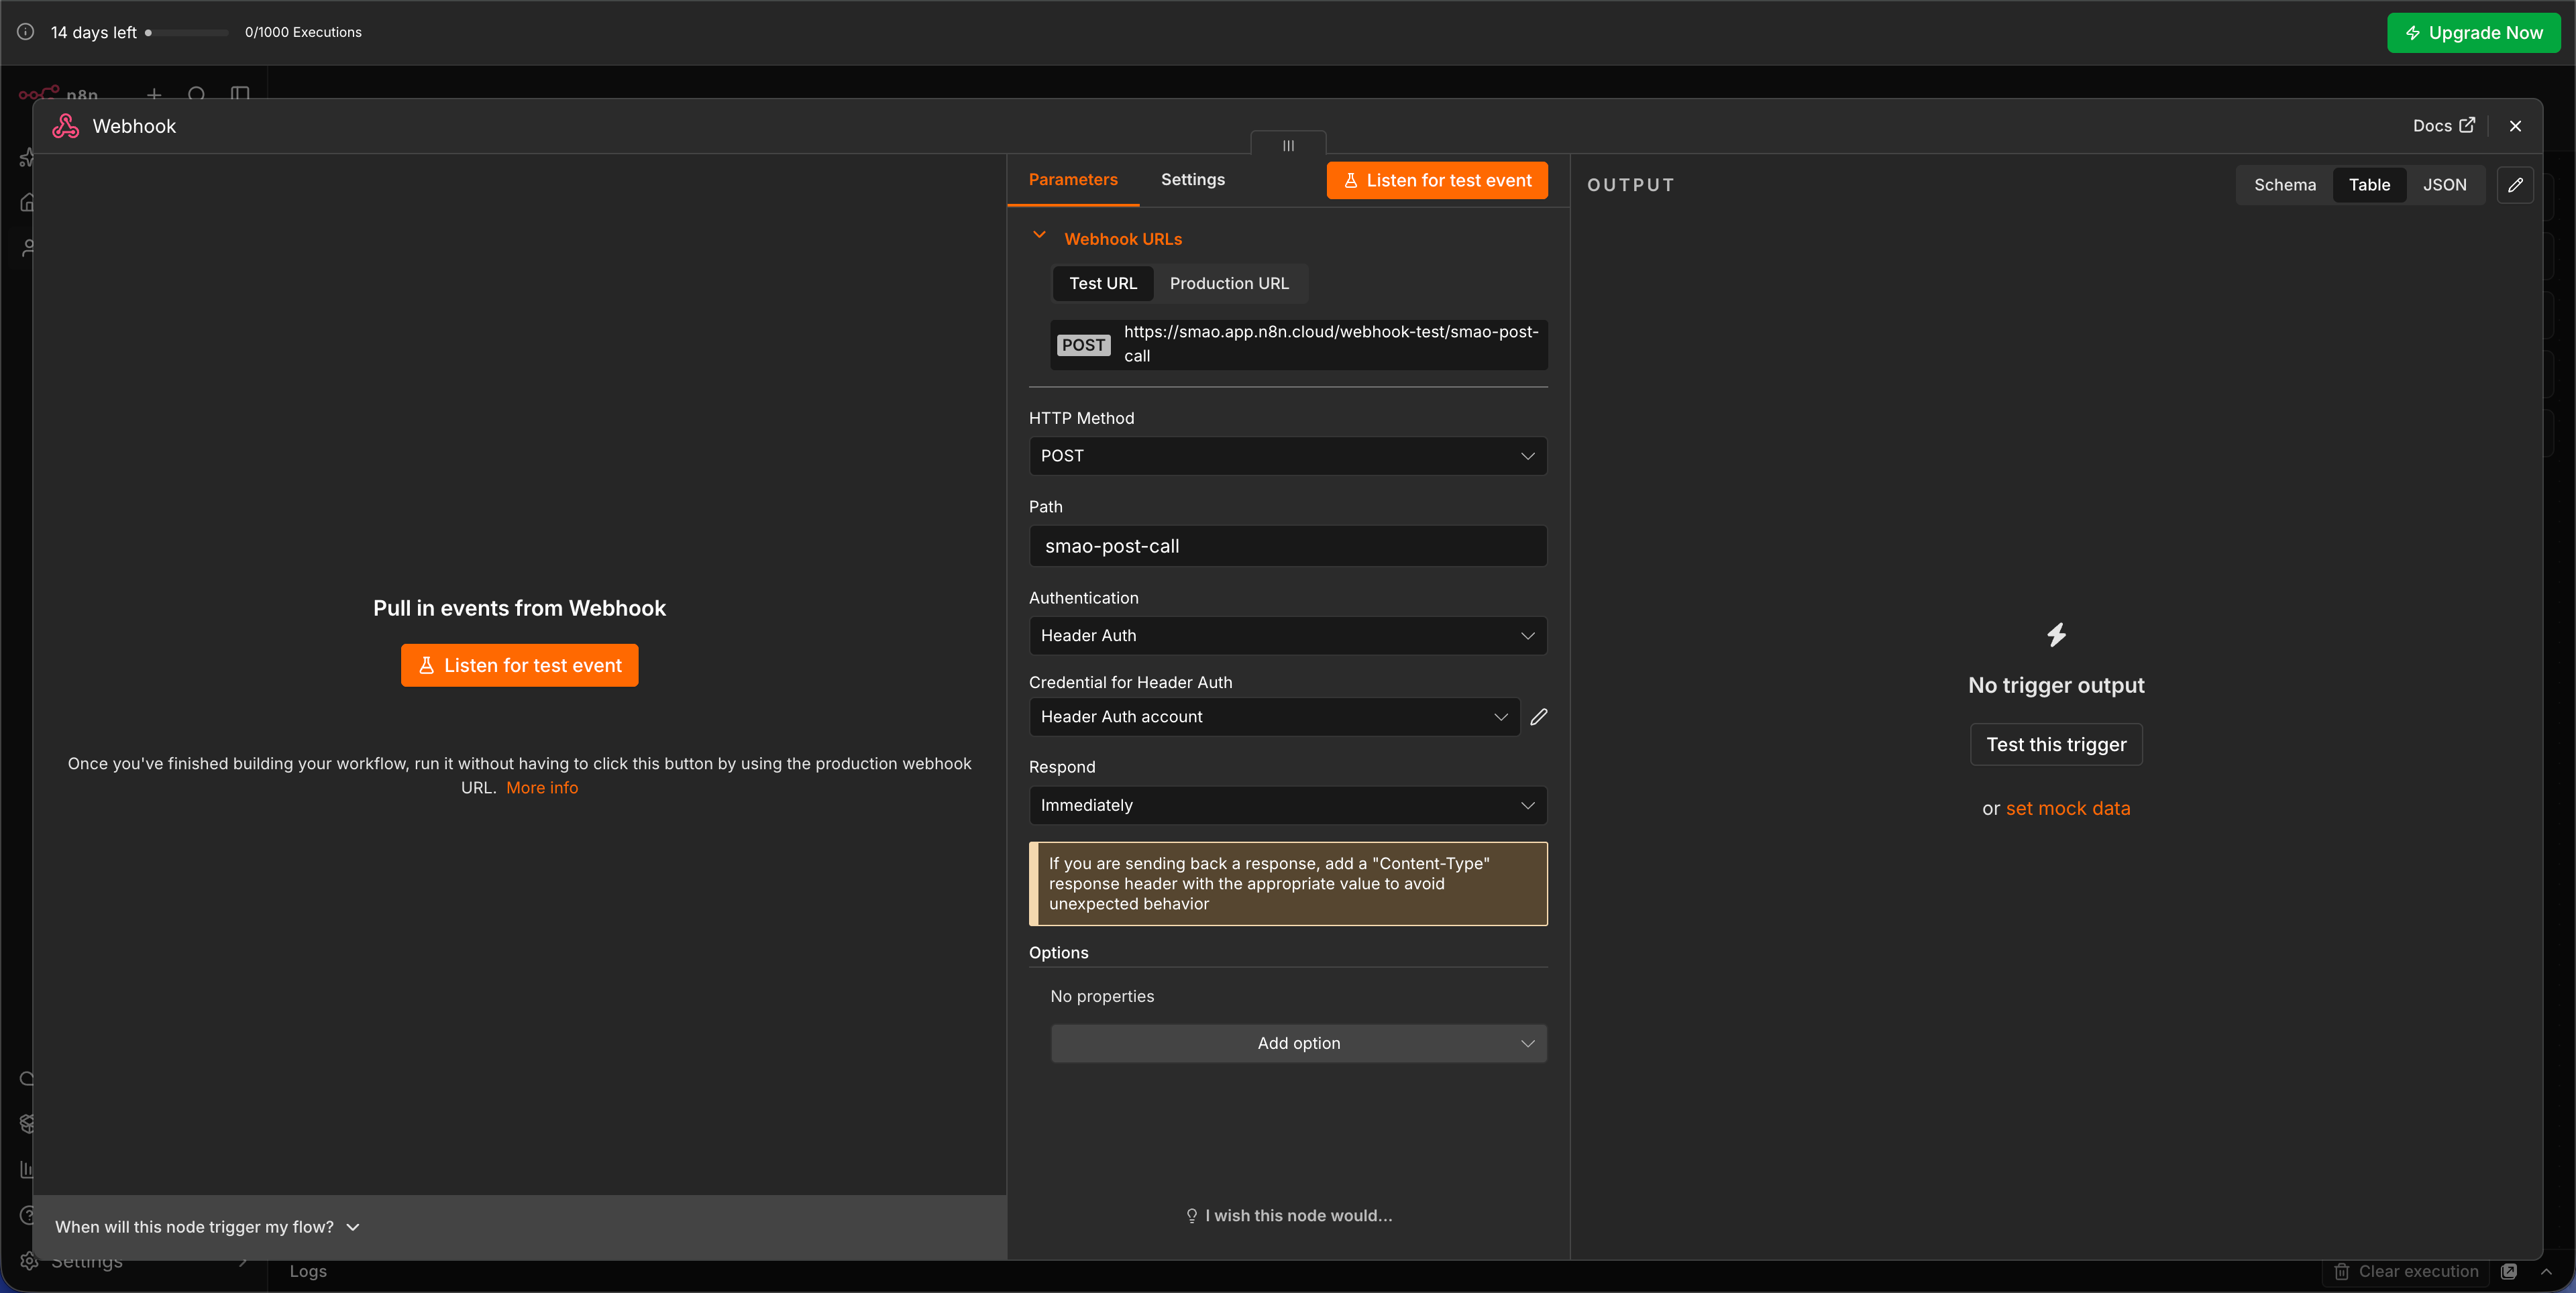The width and height of the screenshot is (2576, 1293).
Task: Open the HTTP Method dropdown
Action: [x=1288, y=456]
